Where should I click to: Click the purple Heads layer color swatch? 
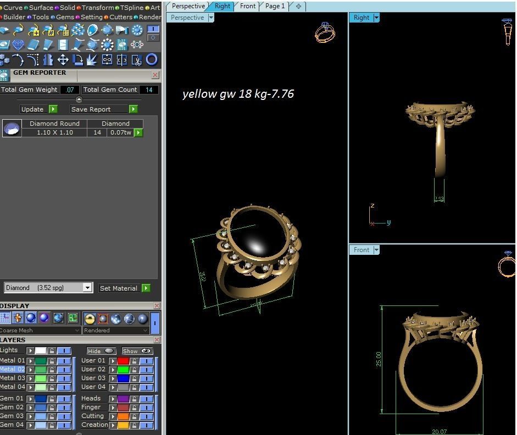coord(123,399)
